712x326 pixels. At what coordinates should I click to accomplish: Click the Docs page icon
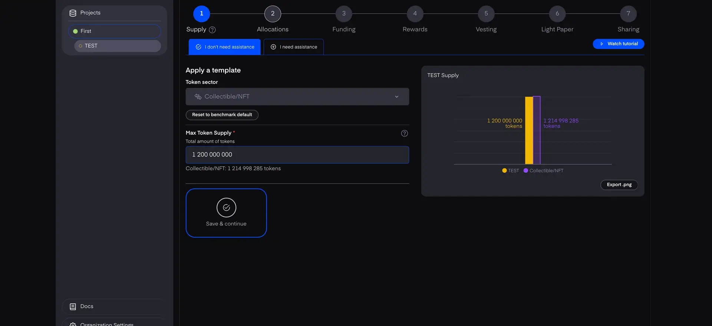(x=73, y=306)
